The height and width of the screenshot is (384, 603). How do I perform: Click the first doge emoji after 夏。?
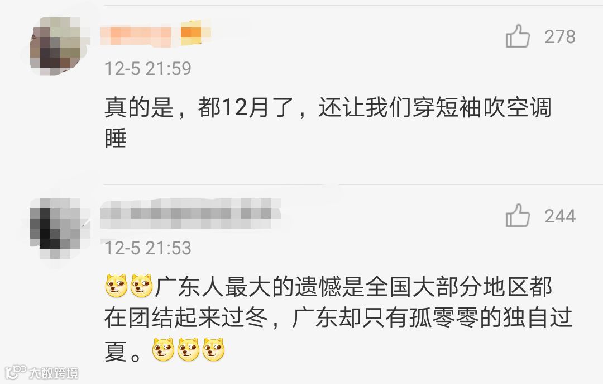[x=163, y=350]
